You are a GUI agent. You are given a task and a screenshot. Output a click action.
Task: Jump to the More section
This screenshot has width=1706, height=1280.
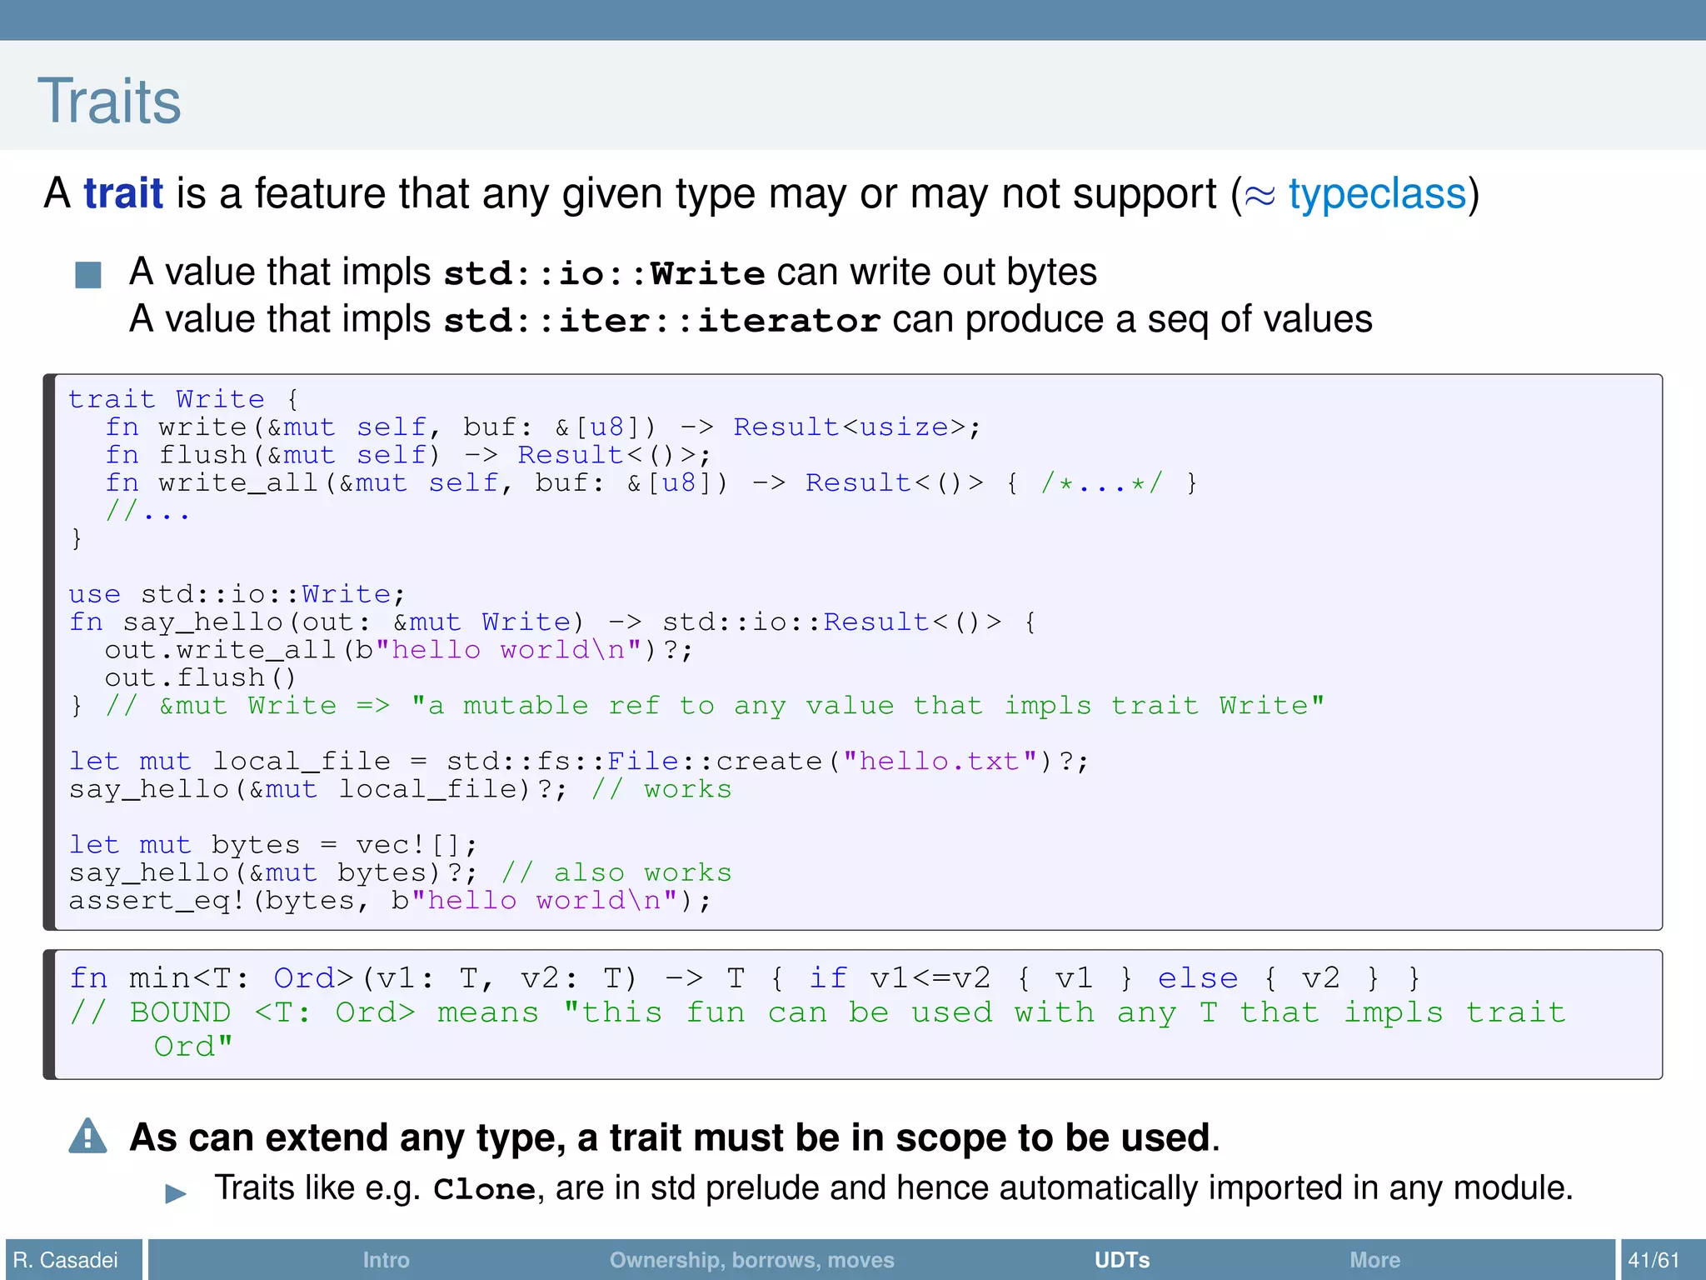coord(1374,1259)
